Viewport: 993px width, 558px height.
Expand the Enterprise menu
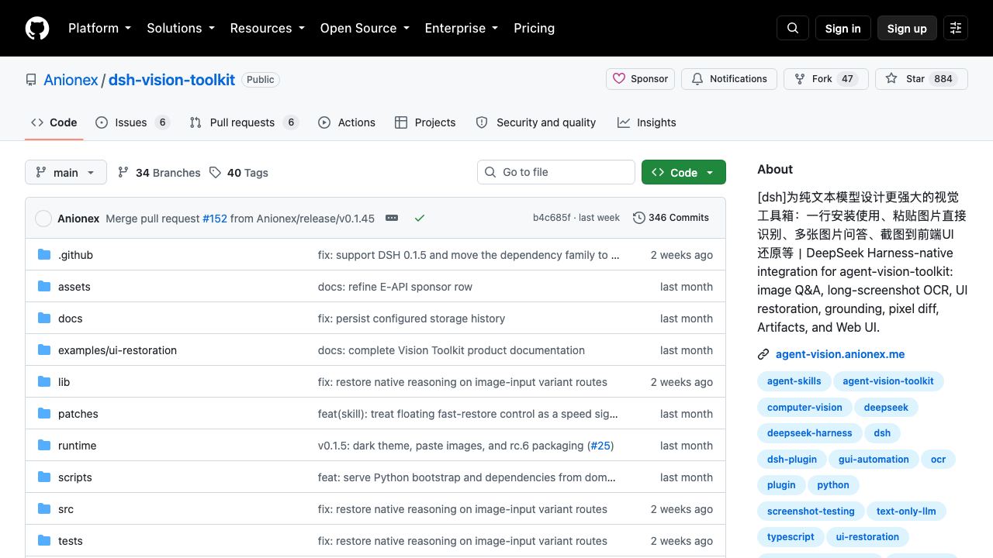tap(462, 28)
